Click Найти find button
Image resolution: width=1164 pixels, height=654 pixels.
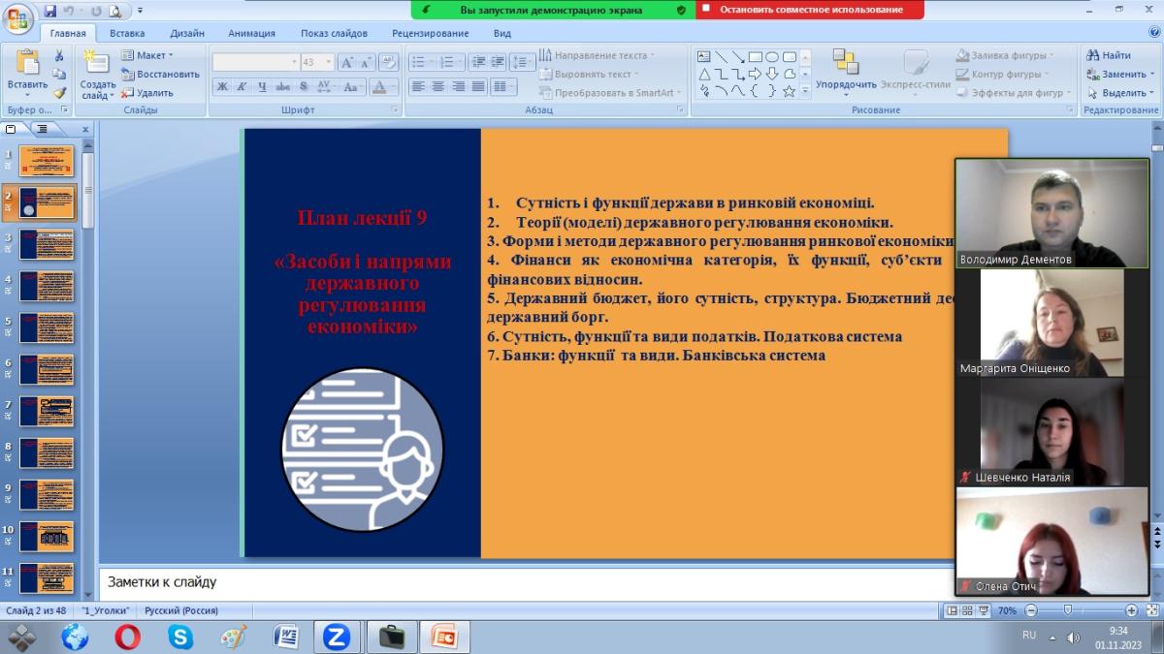pyautogui.click(x=1109, y=55)
